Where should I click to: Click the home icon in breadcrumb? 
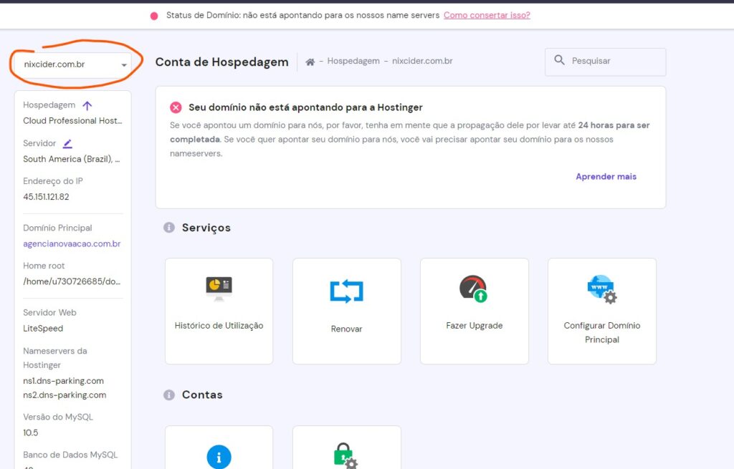310,62
